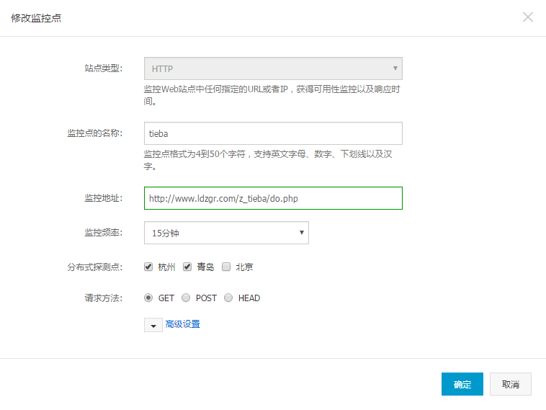This screenshot has width=546, height=410.
Task: Select the POST request method
Action: point(186,298)
